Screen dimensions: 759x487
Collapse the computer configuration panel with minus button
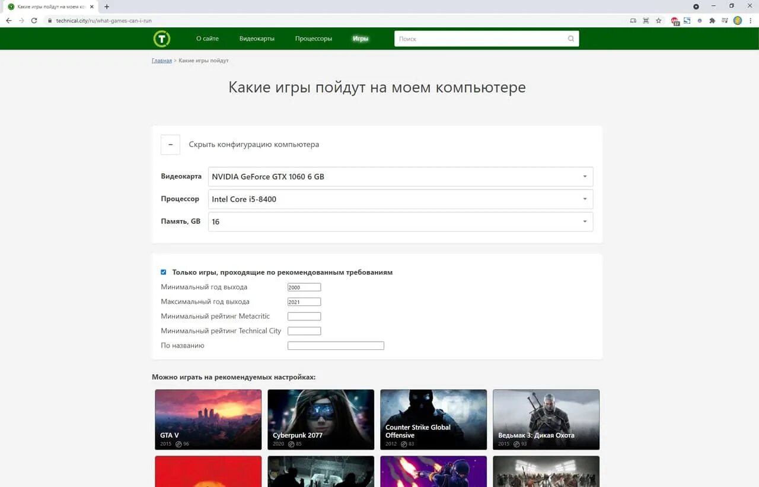point(170,144)
